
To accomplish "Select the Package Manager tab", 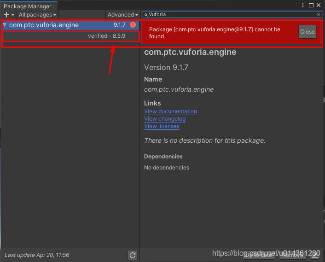I will pyautogui.click(x=29, y=6).
